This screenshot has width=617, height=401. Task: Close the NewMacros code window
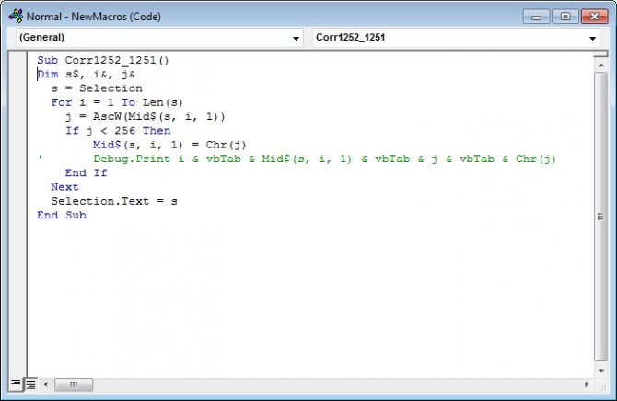[592, 16]
